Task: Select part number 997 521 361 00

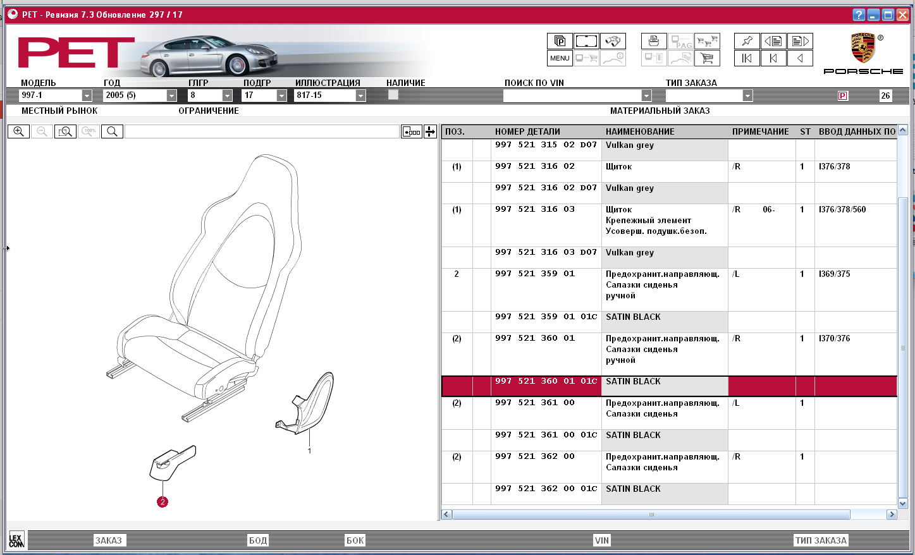Action: 535,403
